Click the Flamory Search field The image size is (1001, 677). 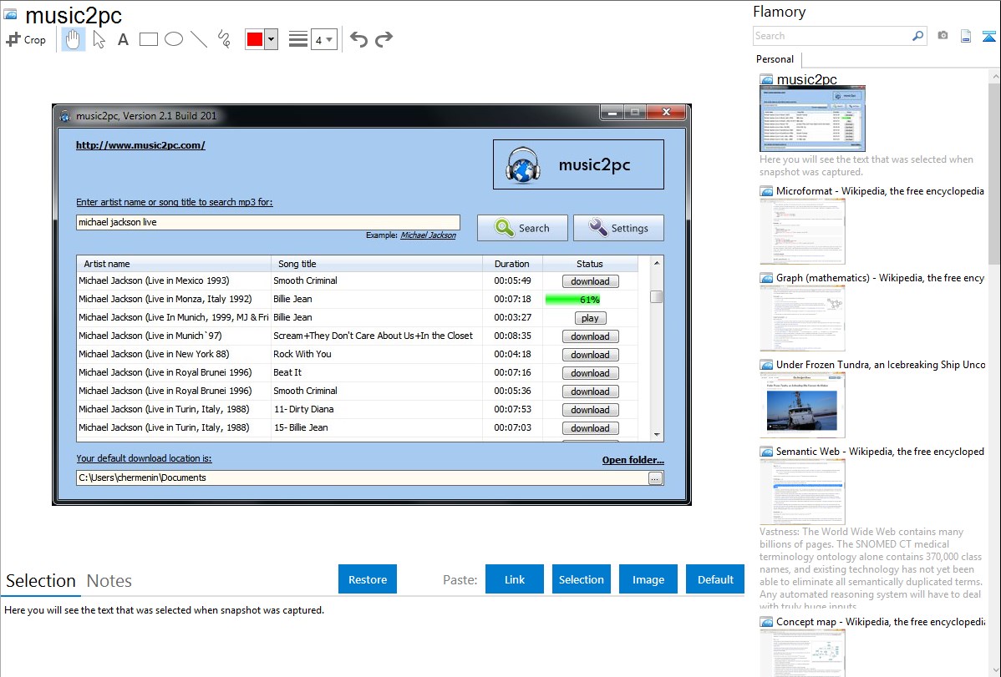831,36
